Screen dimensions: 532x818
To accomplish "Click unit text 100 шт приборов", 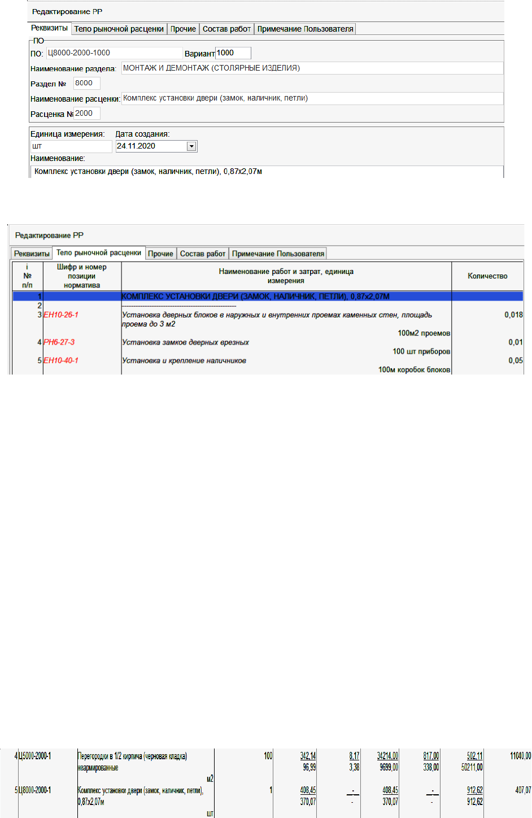I will coord(422,351).
